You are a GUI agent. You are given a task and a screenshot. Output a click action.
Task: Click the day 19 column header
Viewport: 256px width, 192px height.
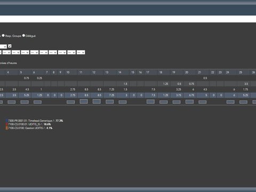pyautogui.click(x=177, y=72)
